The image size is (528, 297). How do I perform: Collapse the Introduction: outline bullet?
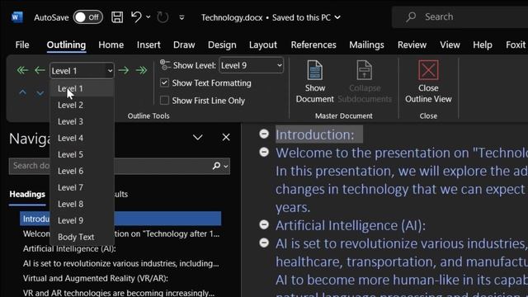click(x=264, y=134)
